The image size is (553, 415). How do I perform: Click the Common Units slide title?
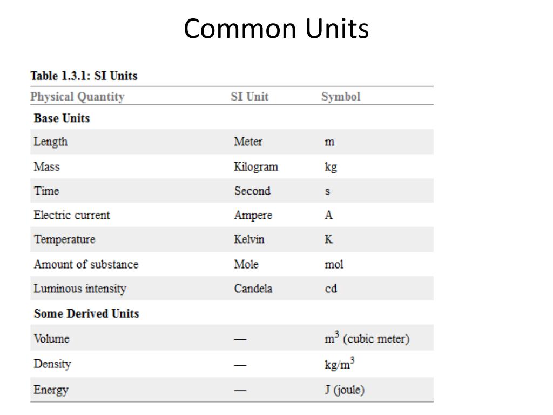tap(276, 29)
